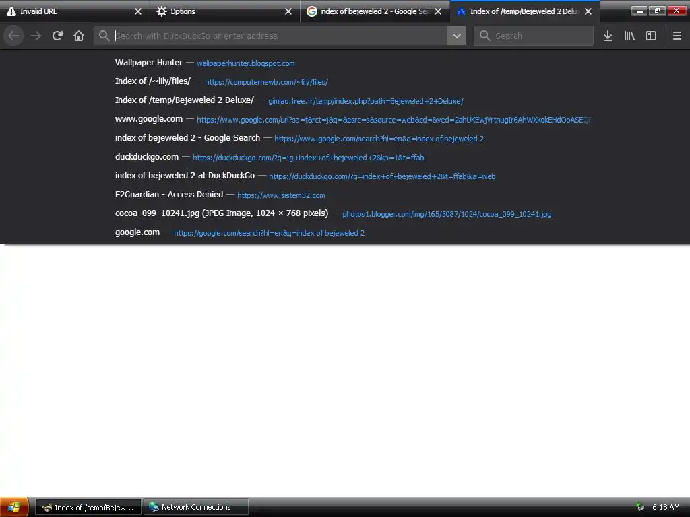Select the E2Guardian - Access Denied suggestion
Image resolution: width=690 pixels, height=517 pixels.
pos(345,195)
